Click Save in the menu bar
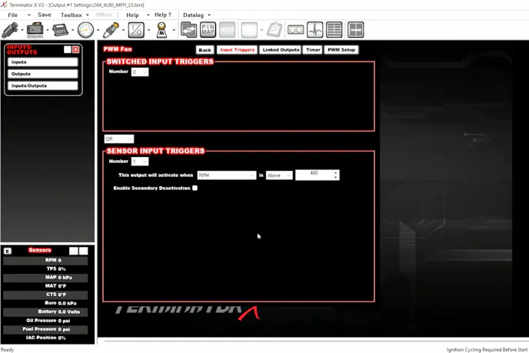 [45, 15]
